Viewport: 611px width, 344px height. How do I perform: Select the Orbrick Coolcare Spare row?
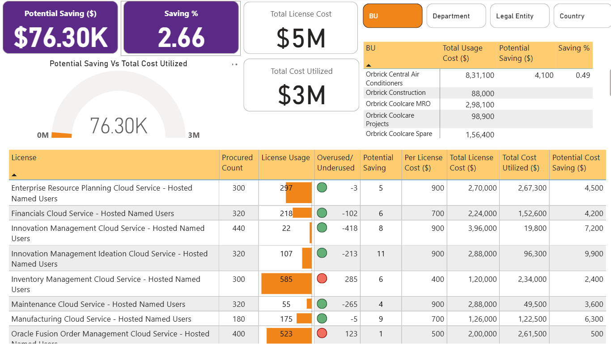point(479,134)
